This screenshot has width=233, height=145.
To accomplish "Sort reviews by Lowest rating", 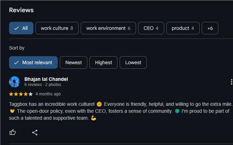I will 133,62.
